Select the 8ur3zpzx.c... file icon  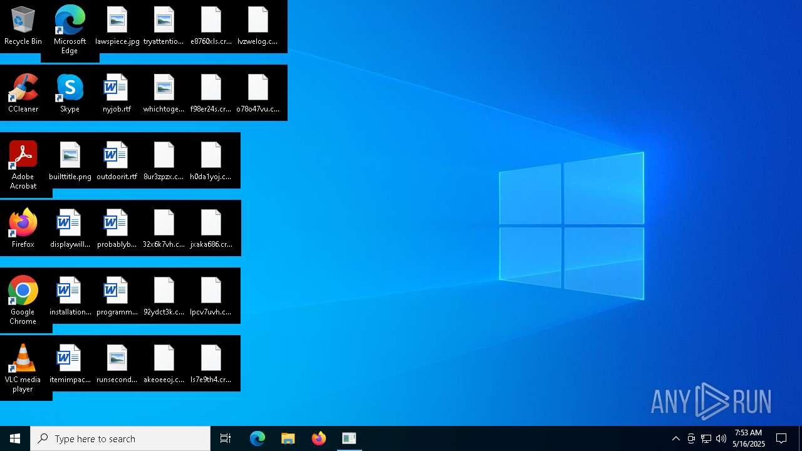[164, 162]
